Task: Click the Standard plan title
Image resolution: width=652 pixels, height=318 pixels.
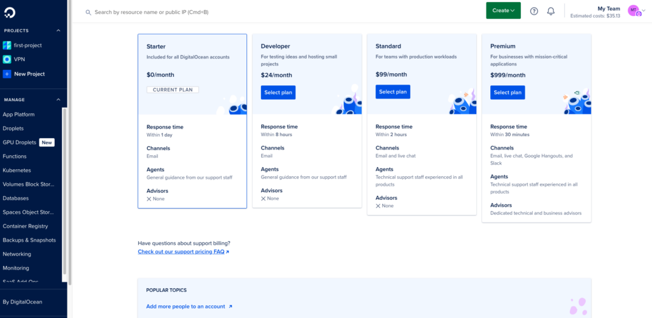Action: (x=388, y=46)
